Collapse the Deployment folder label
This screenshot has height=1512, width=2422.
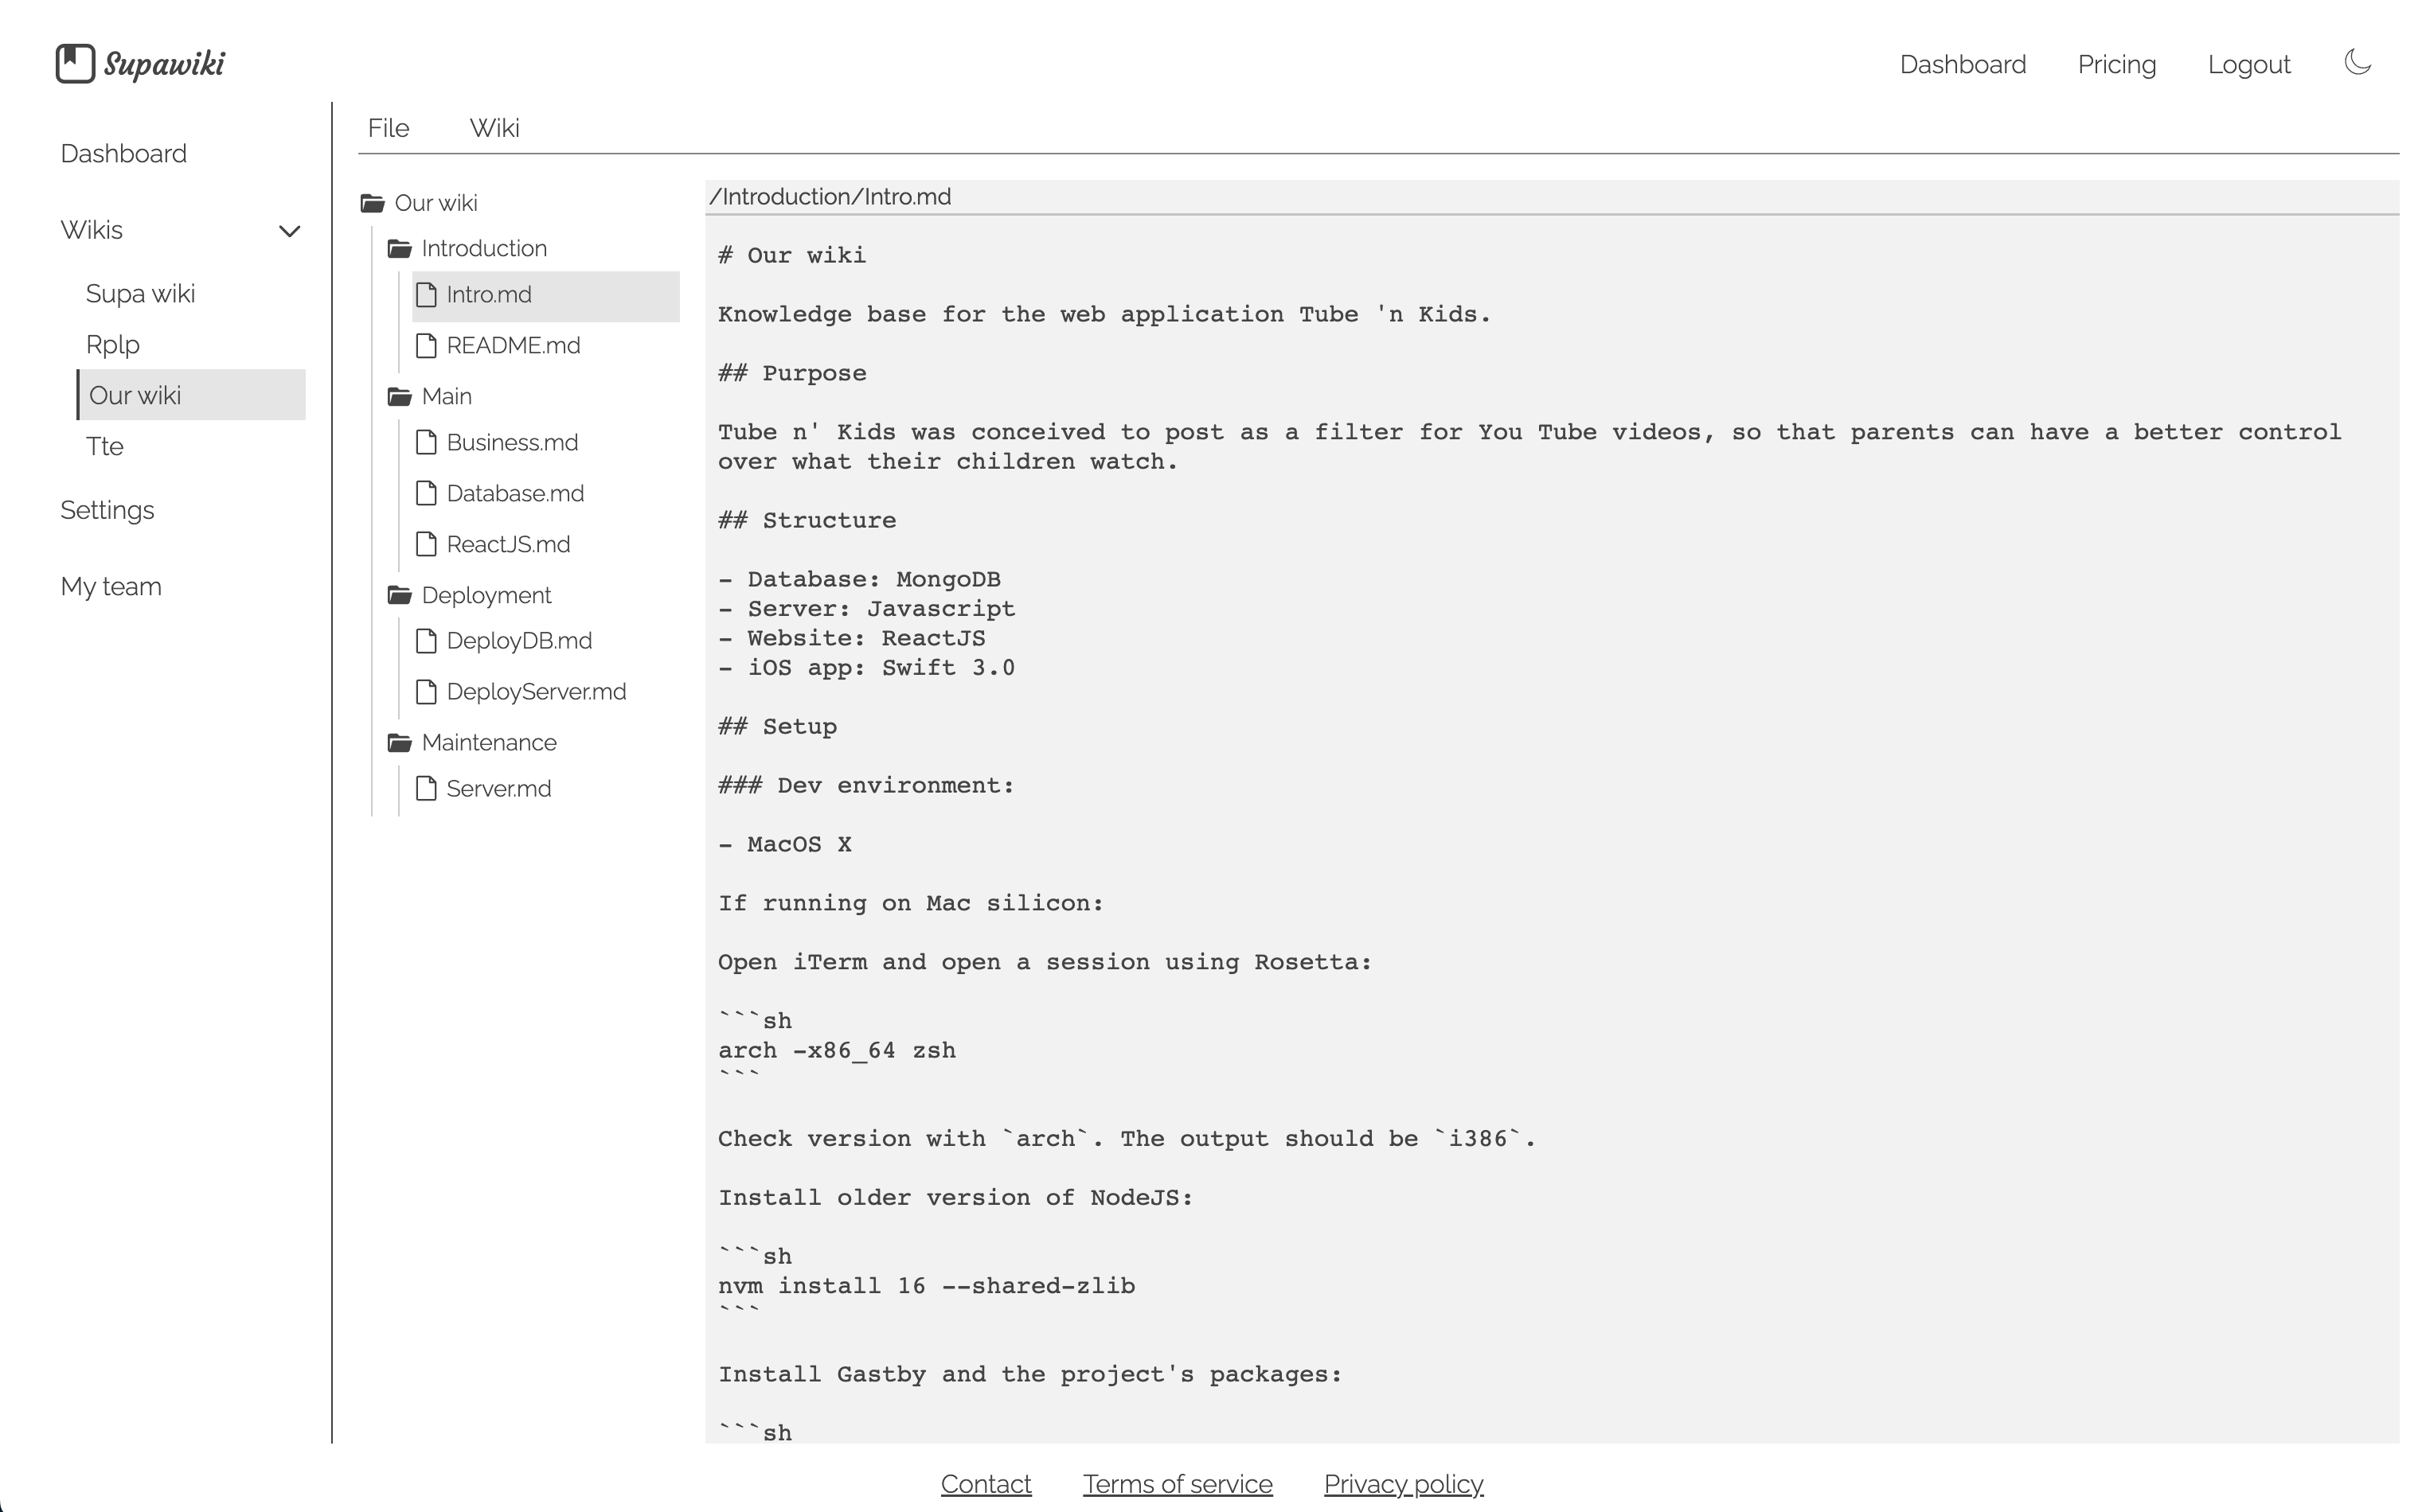(x=486, y=596)
